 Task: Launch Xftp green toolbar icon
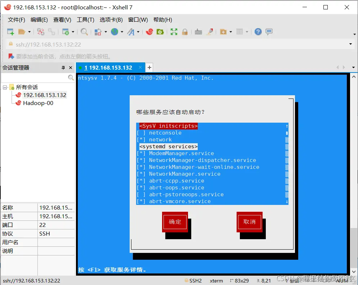tap(160, 32)
